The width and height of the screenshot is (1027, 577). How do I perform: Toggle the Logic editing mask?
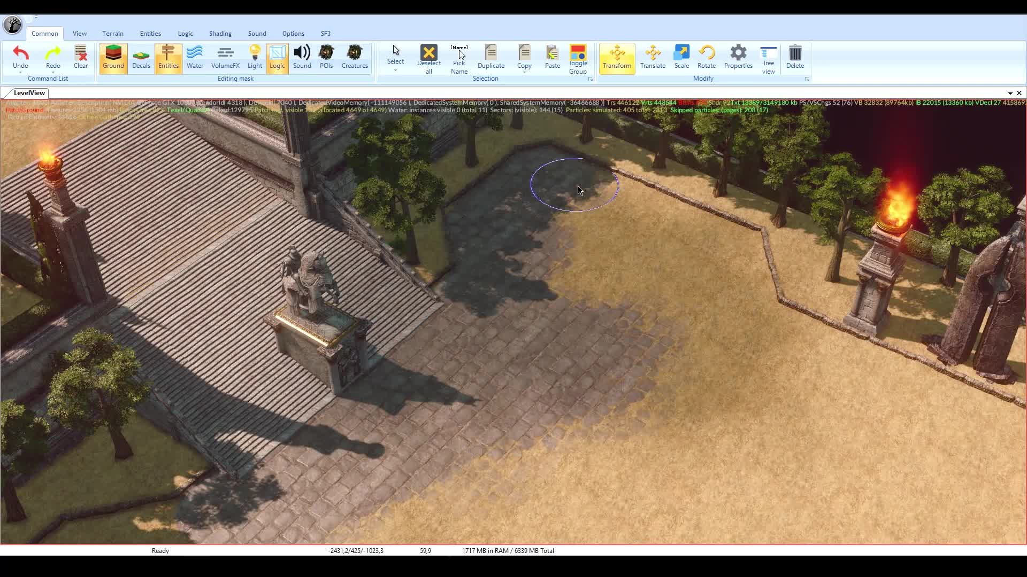tap(277, 58)
